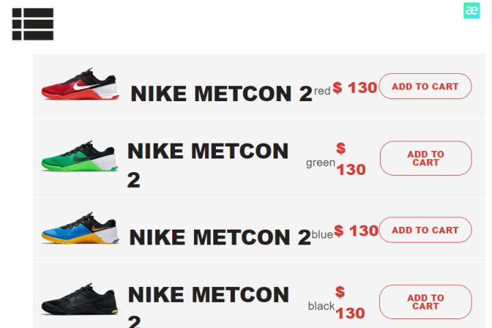Select the Nike Metcon 2 red title
Image resolution: width=492 pixels, height=328 pixels.
pyautogui.click(x=221, y=94)
